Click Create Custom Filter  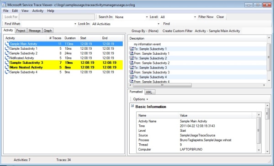point(177,31)
